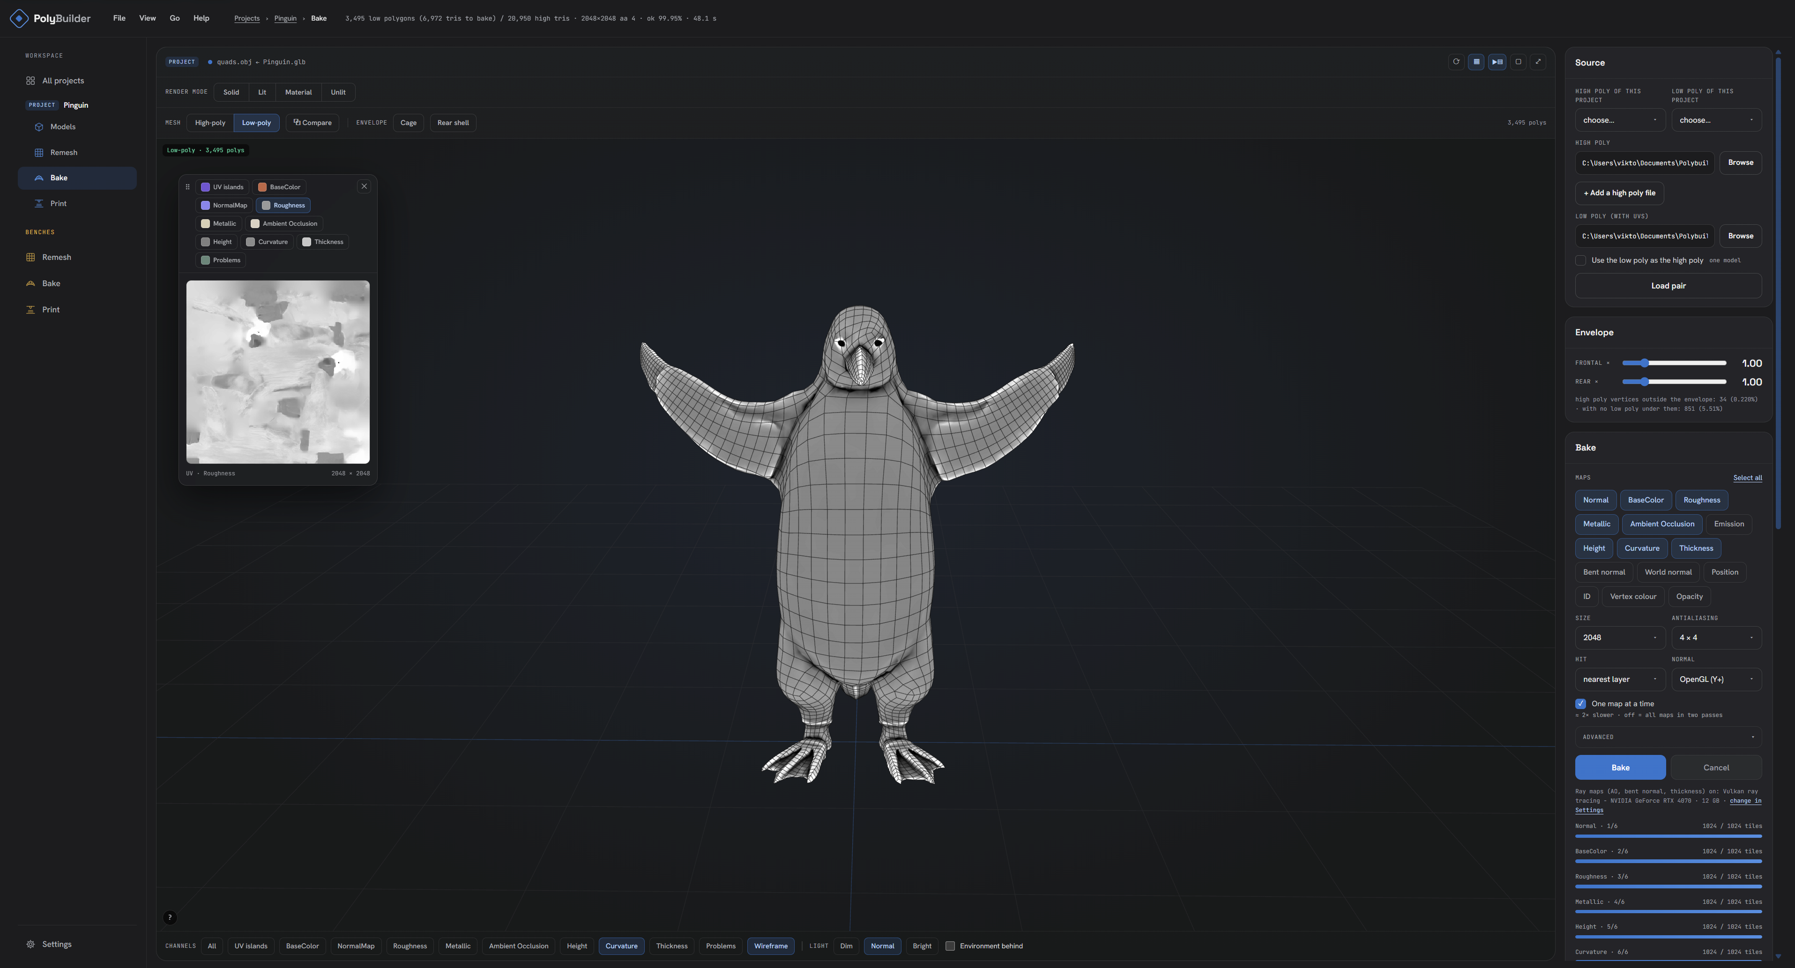This screenshot has width=1795, height=968.
Task: Close the floating texture preview panel
Action: click(x=364, y=186)
